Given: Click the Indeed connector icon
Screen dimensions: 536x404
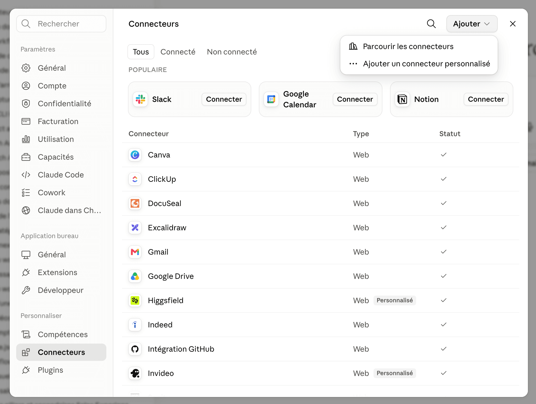Looking at the screenshot, I should [x=135, y=325].
